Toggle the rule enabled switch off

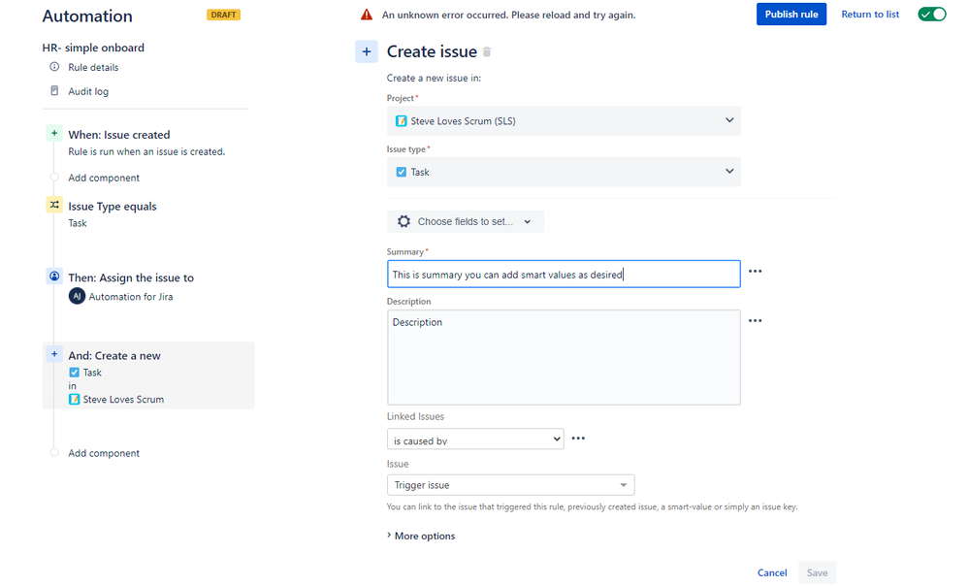[x=931, y=15]
